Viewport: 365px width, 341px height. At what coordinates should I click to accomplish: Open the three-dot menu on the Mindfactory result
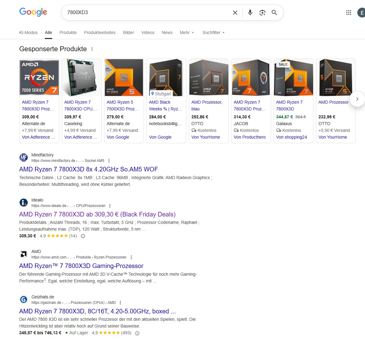(109, 160)
